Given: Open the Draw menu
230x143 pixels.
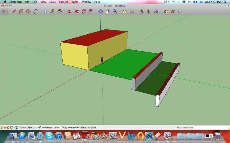Looking at the screenshot, I should (52, 2).
